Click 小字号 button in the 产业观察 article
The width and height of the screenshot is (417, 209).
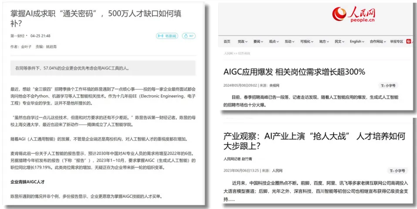(x=397, y=171)
